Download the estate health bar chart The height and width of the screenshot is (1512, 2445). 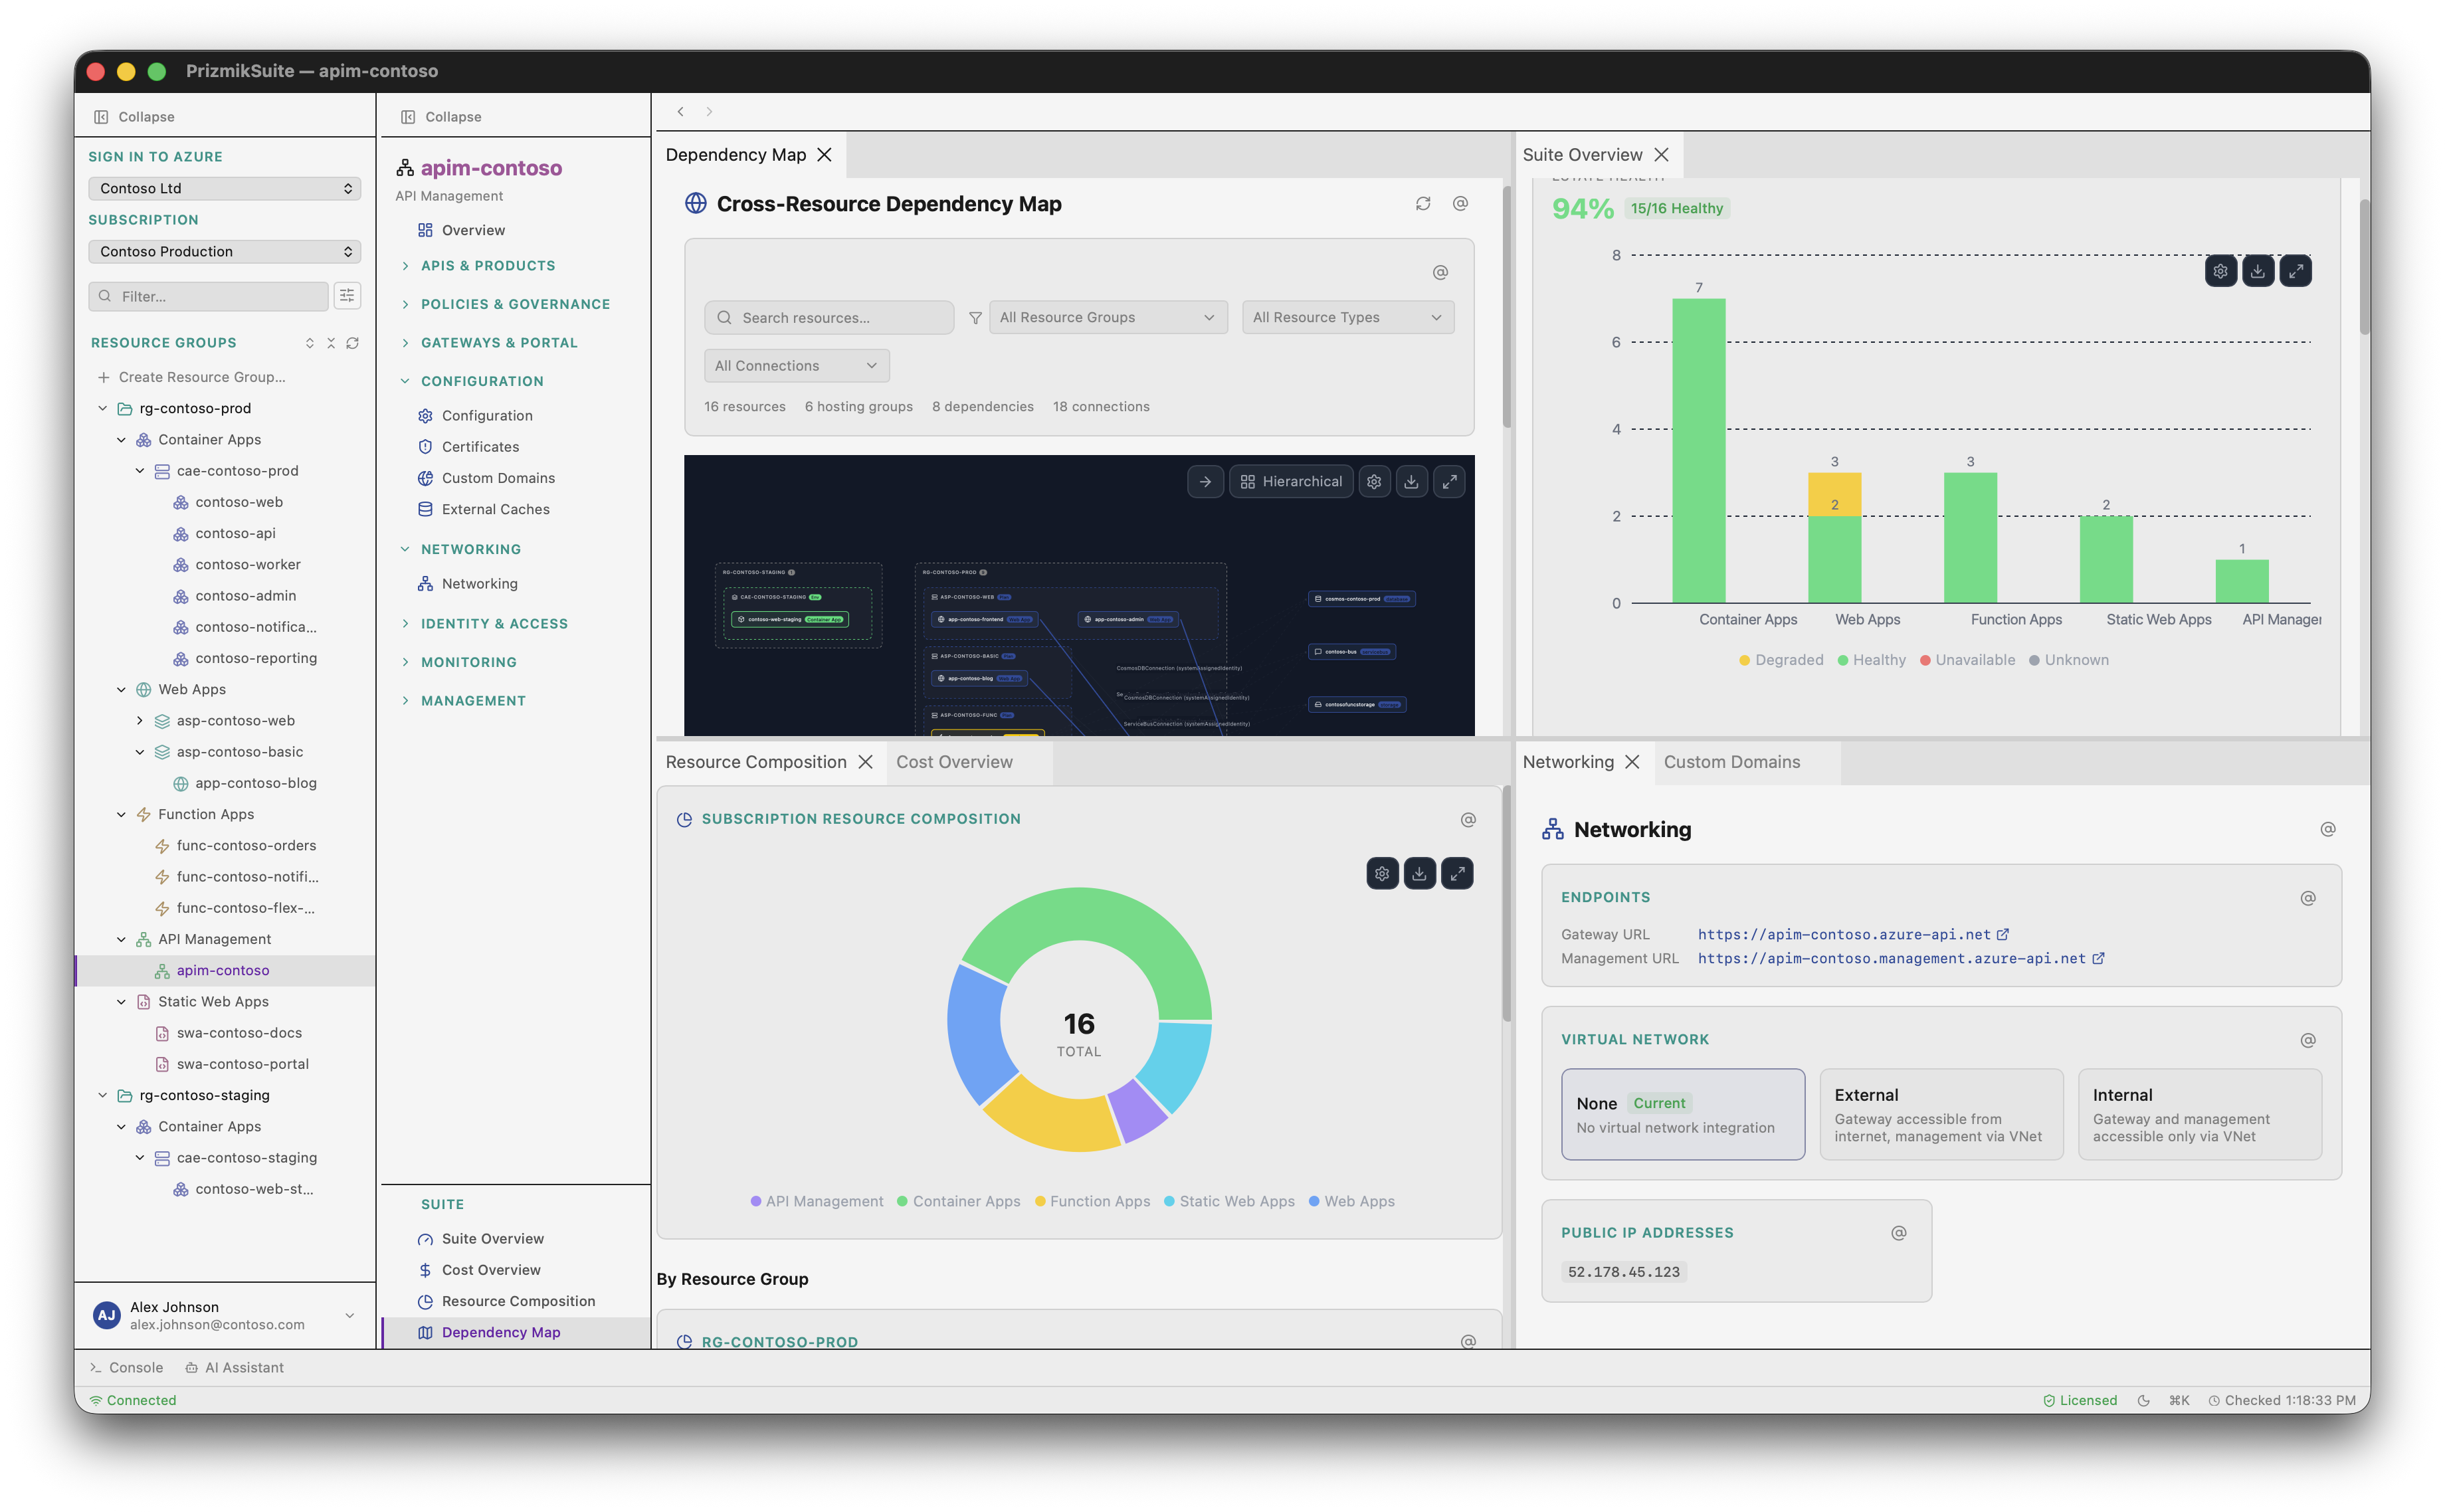tap(2257, 271)
